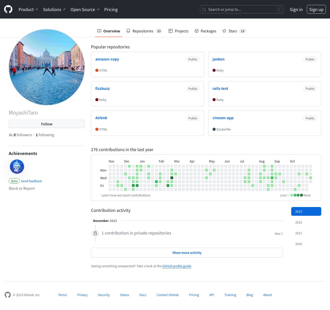330x310 pixels.
Task: Open Terms in the footer
Action: [62, 295]
